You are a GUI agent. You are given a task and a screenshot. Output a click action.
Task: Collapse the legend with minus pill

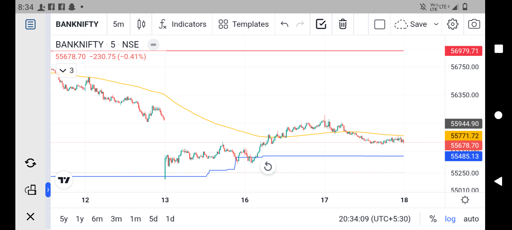(153, 45)
